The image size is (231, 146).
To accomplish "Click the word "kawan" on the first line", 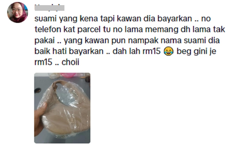I will coord(129,19).
